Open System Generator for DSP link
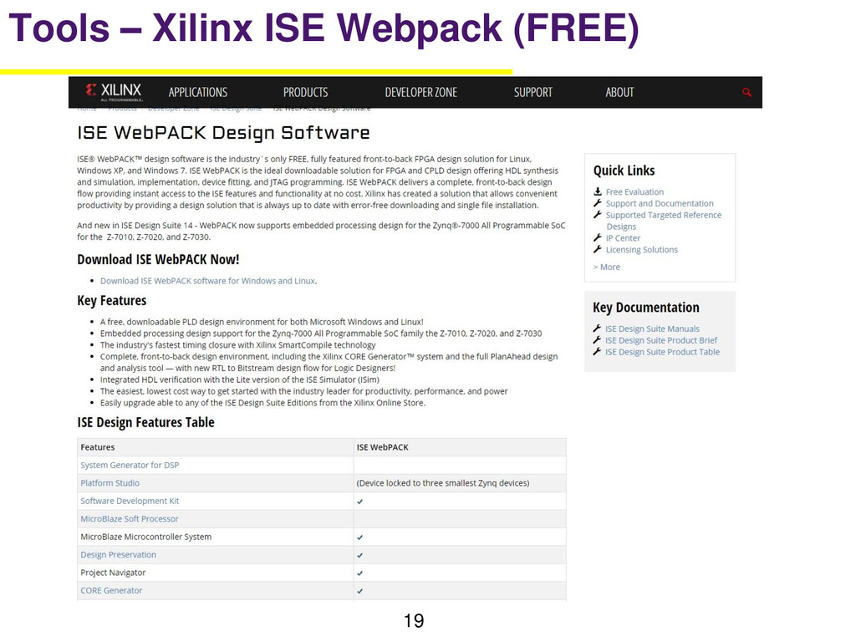 point(130,465)
